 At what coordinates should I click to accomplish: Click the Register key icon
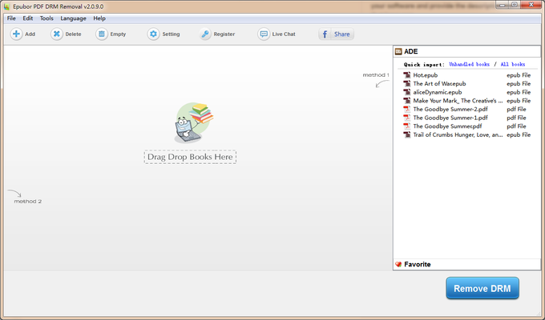[x=205, y=34]
